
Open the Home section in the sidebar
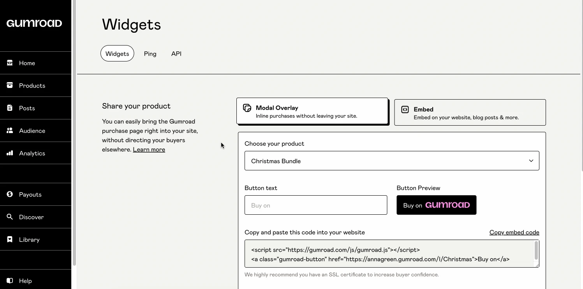tap(26, 63)
